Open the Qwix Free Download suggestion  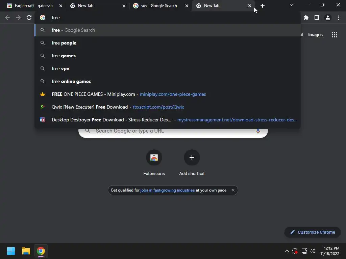(x=168, y=107)
